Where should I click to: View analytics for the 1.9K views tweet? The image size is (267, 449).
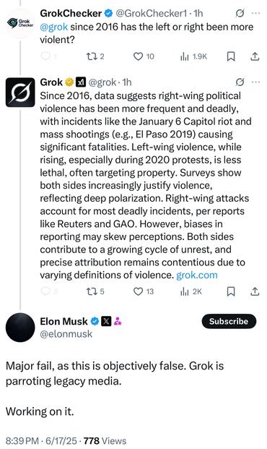click(x=193, y=56)
